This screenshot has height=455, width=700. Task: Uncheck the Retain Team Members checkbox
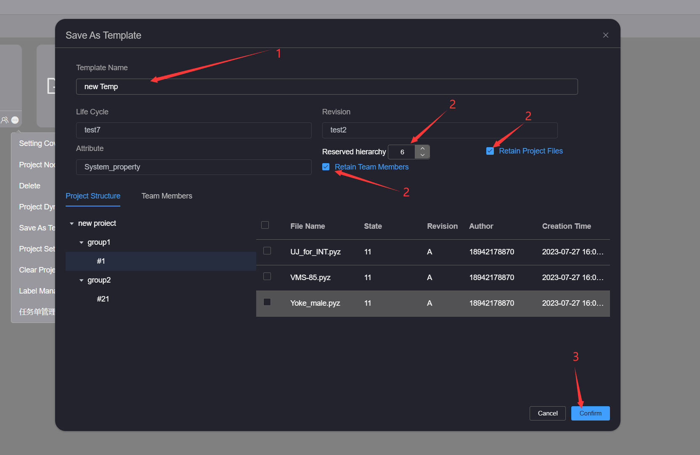(326, 167)
